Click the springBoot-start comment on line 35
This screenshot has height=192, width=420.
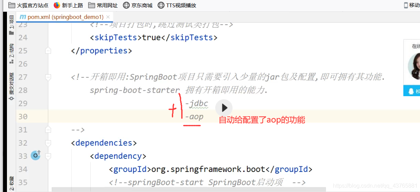click(x=207, y=182)
